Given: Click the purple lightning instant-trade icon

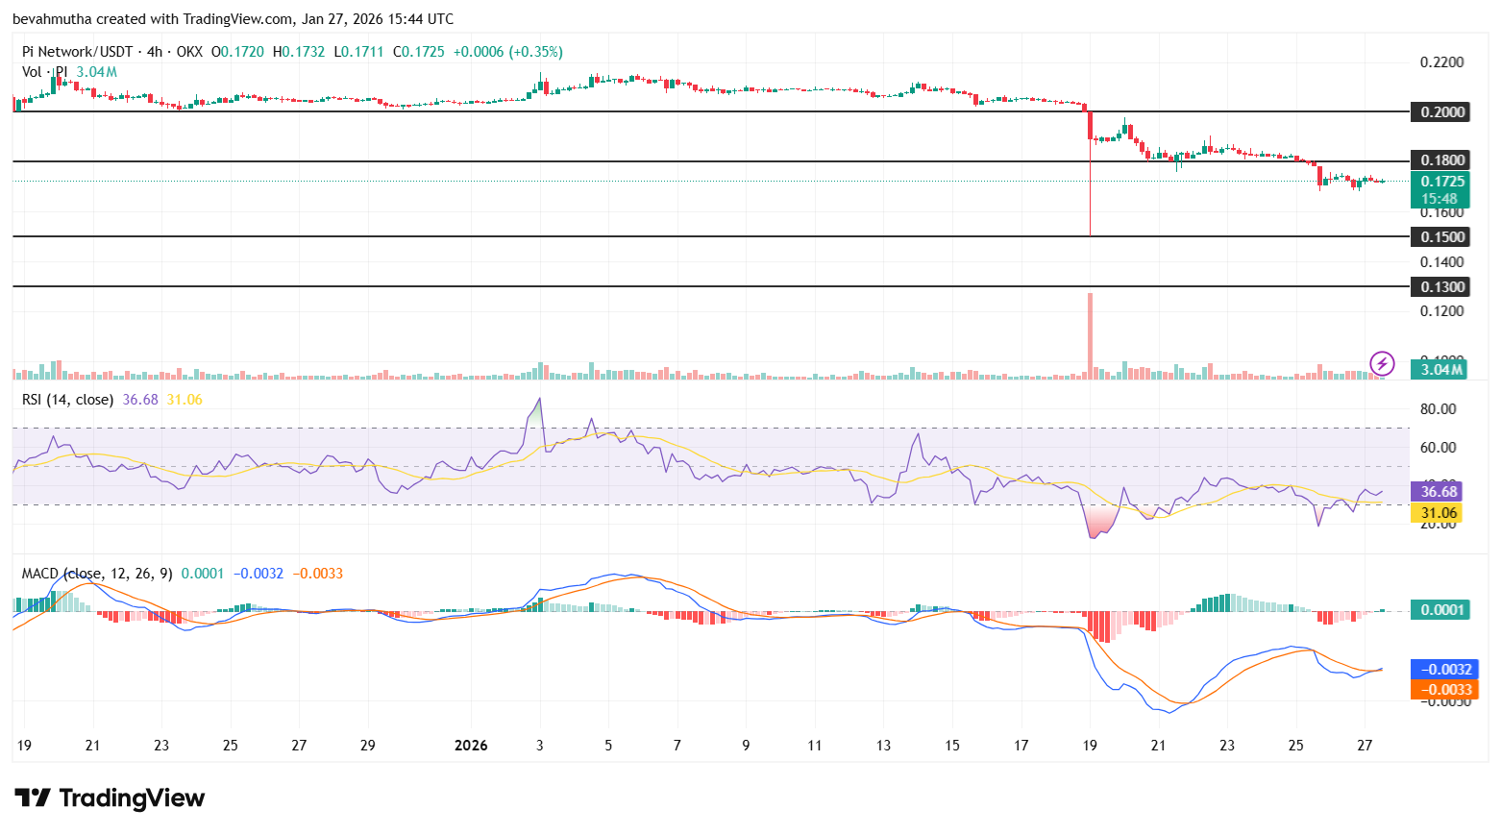Looking at the screenshot, I should point(1381,363).
